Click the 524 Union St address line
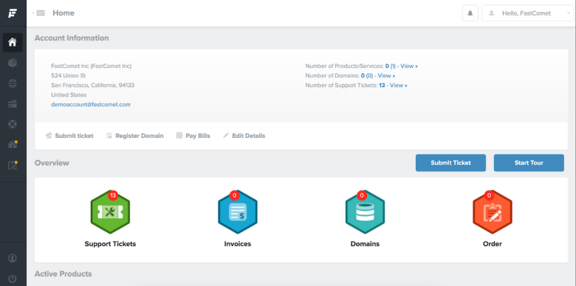The height and width of the screenshot is (286, 576). 69,75
